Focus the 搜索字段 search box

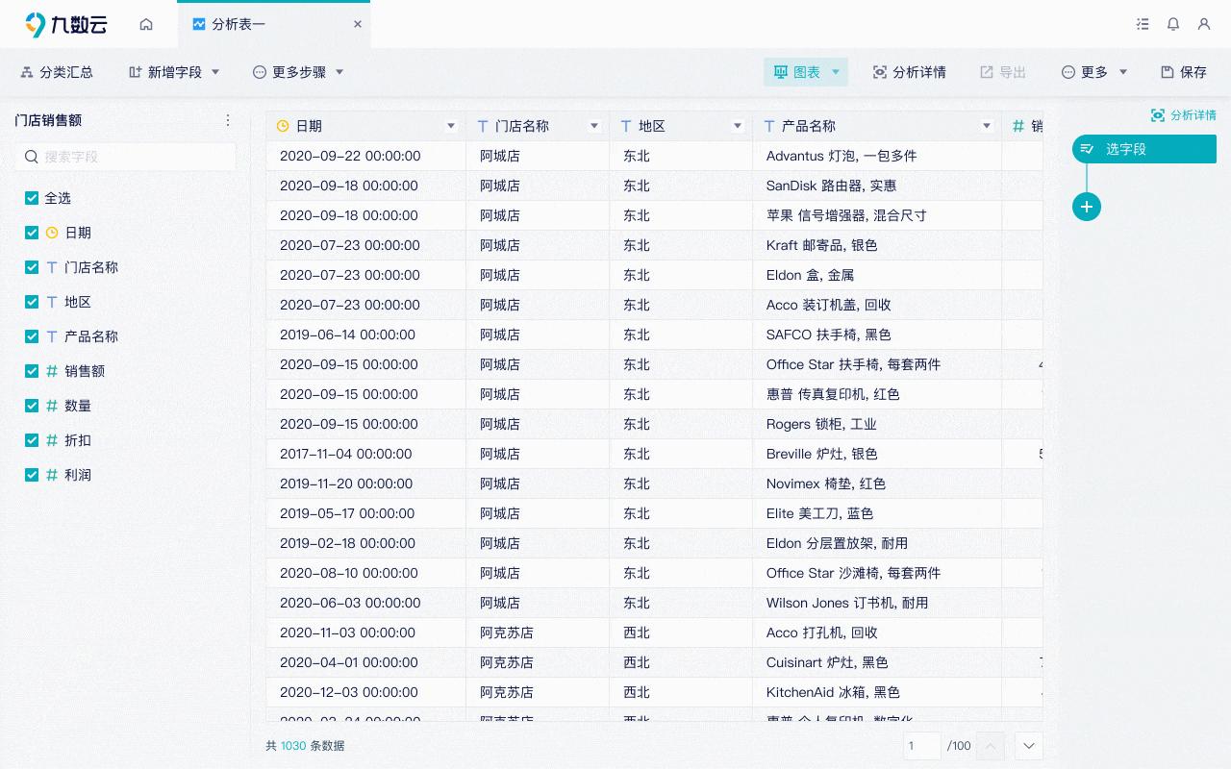tap(125, 157)
